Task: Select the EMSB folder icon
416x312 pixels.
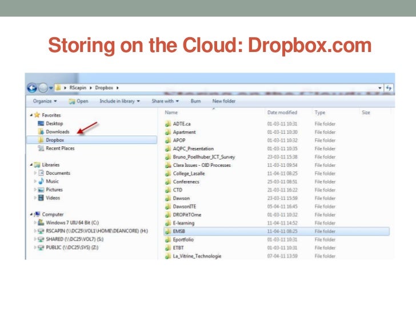Action: pos(167,231)
